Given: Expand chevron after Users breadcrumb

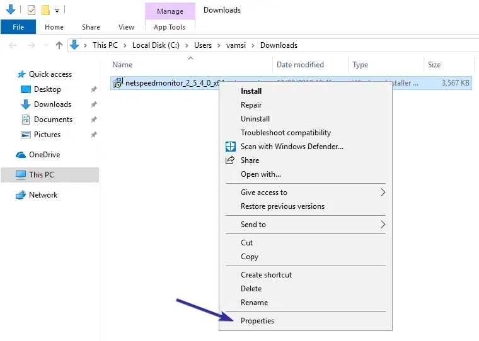Looking at the screenshot, I should pyautogui.click(x=219, y=45).
